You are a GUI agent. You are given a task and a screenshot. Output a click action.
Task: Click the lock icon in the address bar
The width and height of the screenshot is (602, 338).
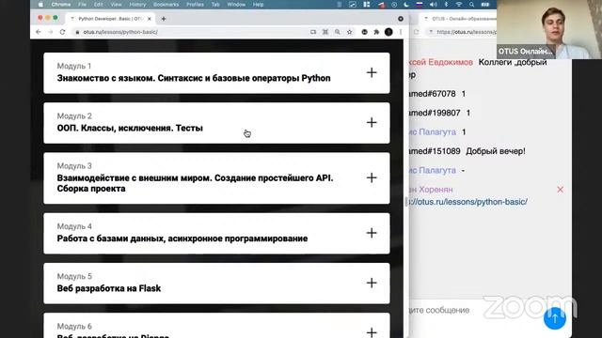[77, 32]
